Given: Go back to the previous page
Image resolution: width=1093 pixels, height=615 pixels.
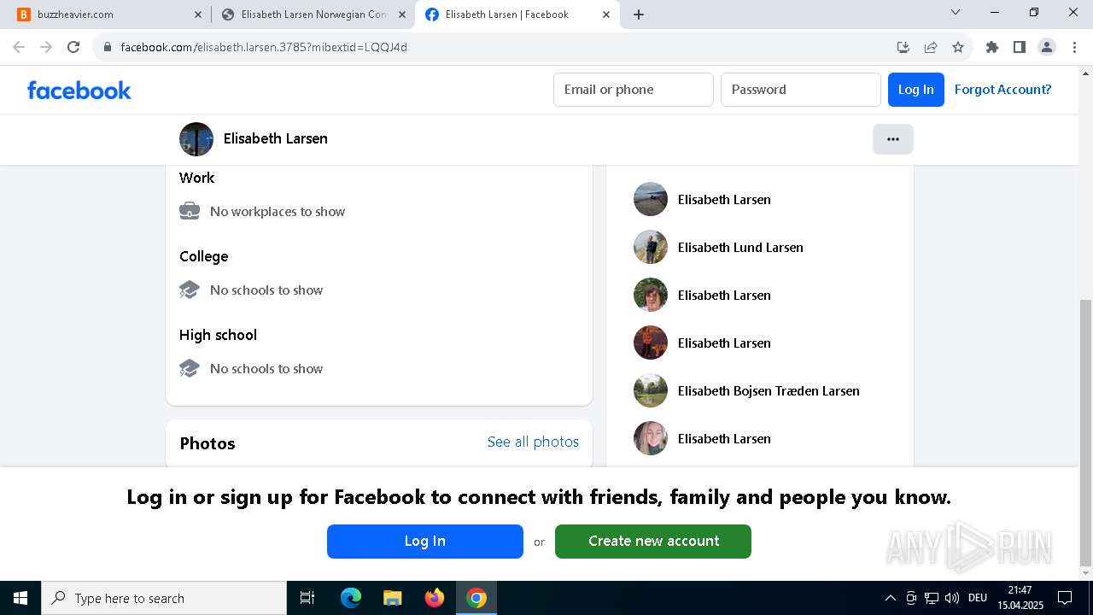Looking at the screenshot, I should pos(19,47).
